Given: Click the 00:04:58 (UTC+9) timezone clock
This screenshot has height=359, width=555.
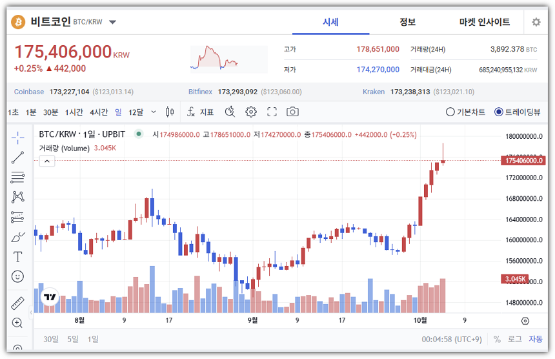Looking at the screenshot, I should click(452, 339).
